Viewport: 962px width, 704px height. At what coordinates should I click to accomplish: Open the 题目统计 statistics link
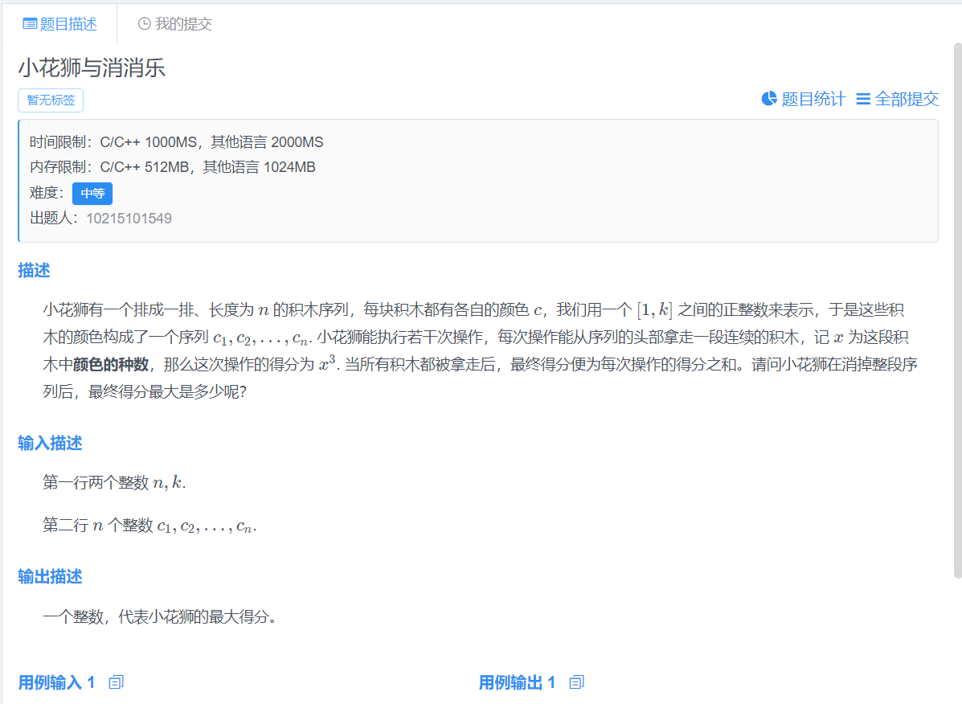click(813, 99)
